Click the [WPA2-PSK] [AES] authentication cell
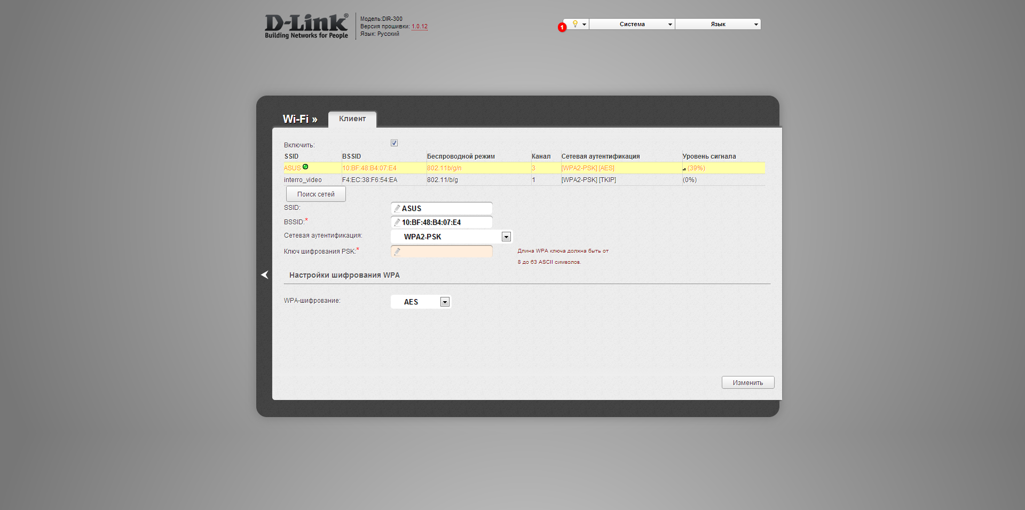 pos(588,168)
